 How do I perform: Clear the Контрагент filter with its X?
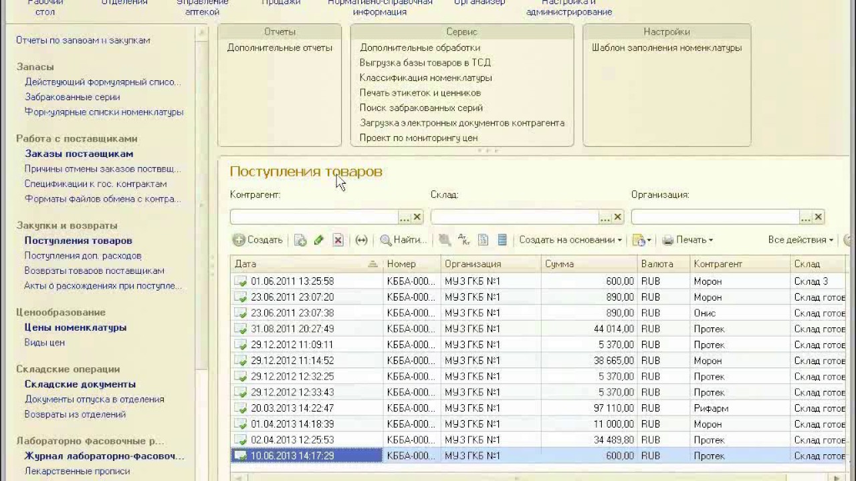[417, 217]
